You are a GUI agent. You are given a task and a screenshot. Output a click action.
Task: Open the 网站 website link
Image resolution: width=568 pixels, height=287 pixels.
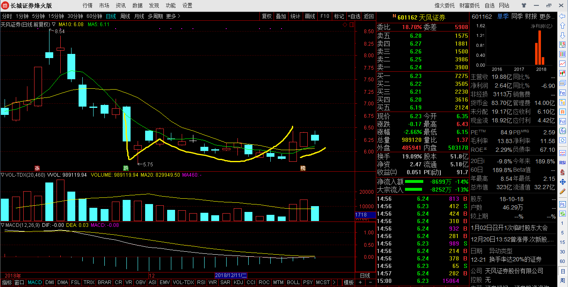[504, 5]
